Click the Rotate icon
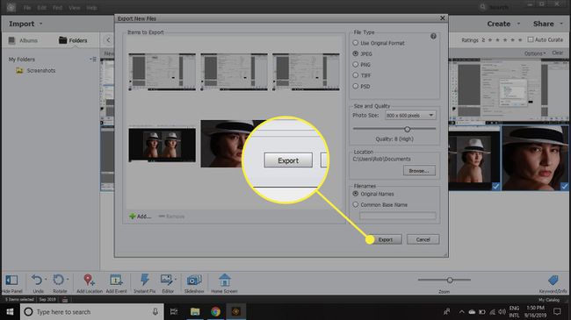This screenshot has height=320, width=571. click(x=58, y=280)
